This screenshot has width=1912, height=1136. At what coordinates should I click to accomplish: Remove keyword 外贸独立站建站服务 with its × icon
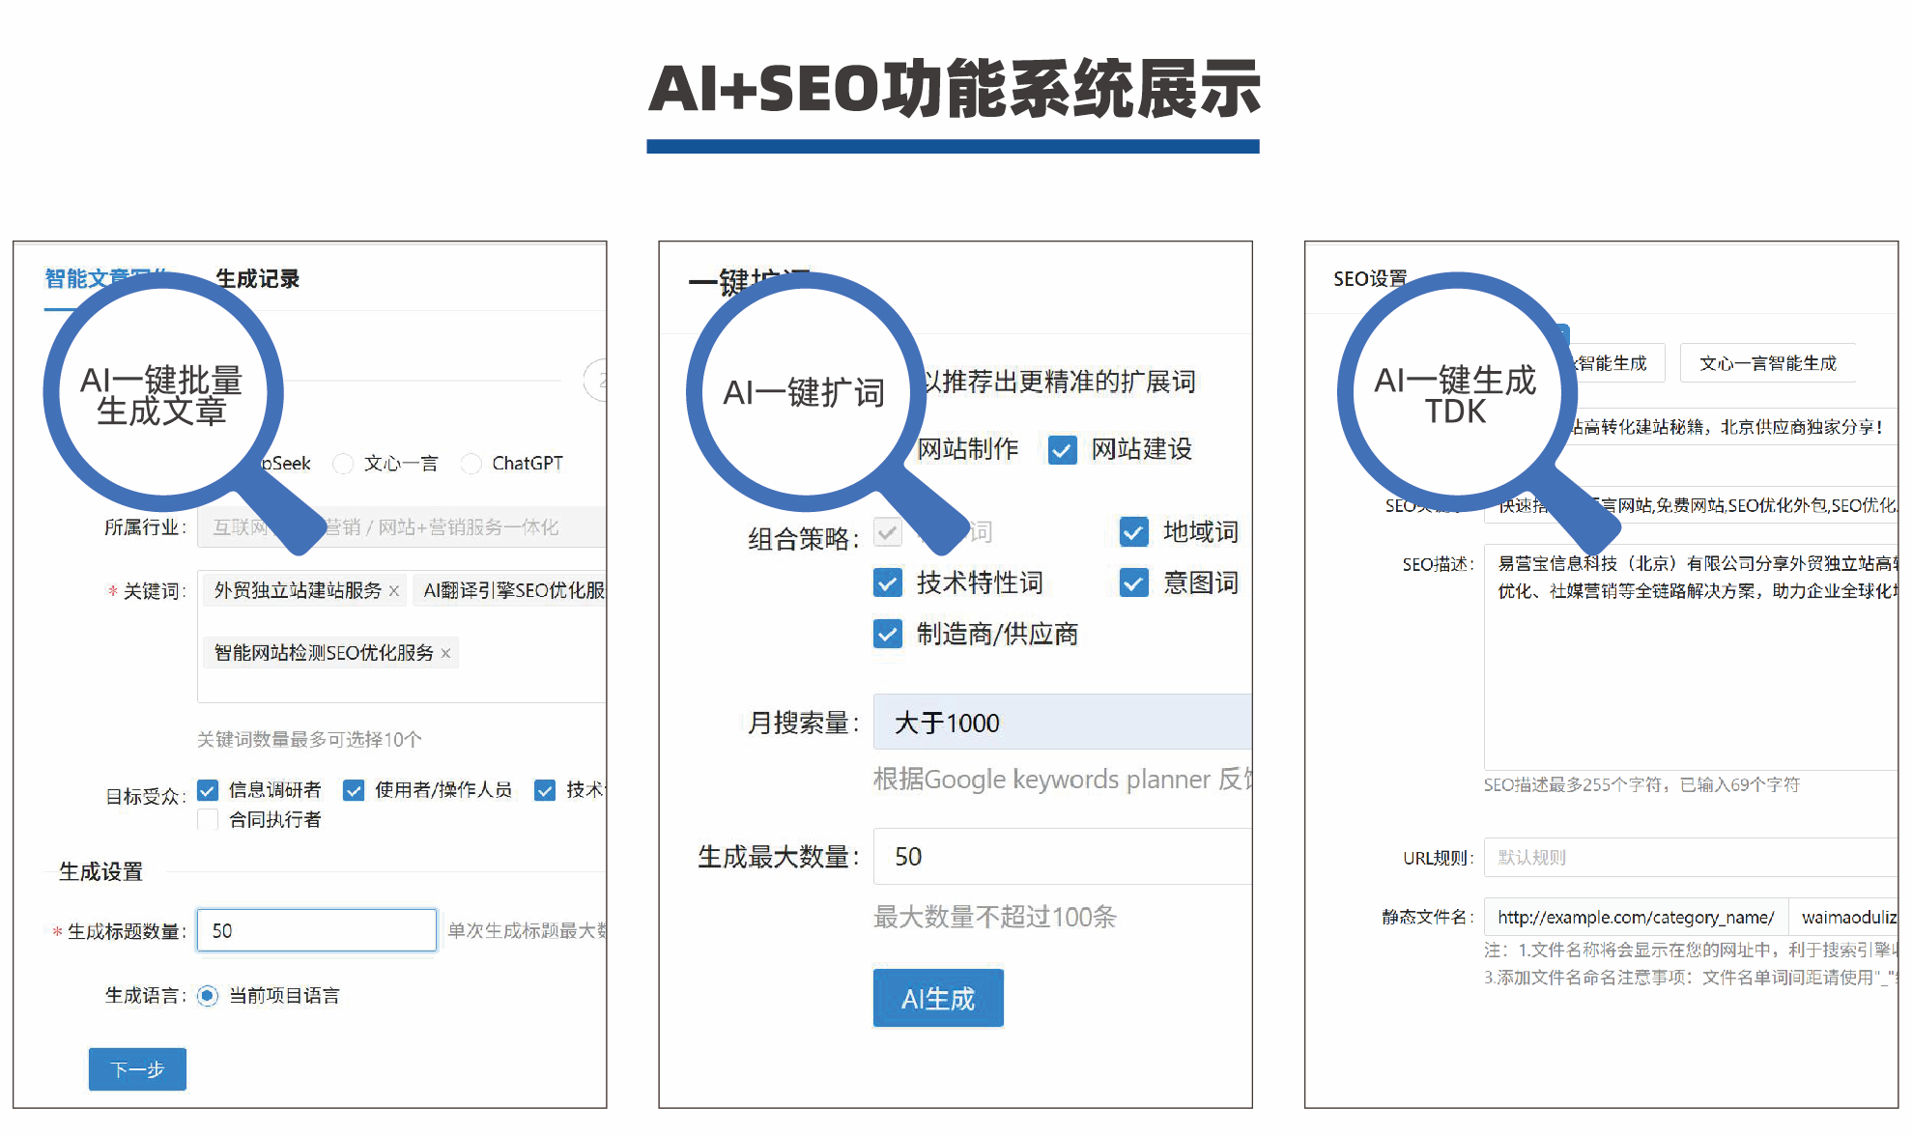coord(395,590)
